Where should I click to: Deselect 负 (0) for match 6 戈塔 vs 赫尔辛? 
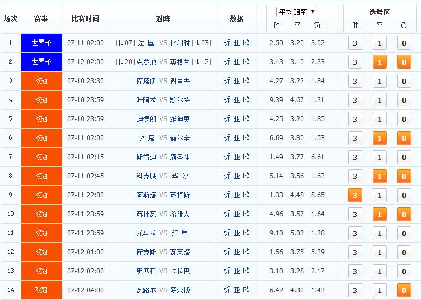click(x=404, y=138)
